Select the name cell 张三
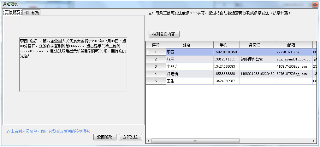Screen dimensions: 320x147 click(190, 59)
